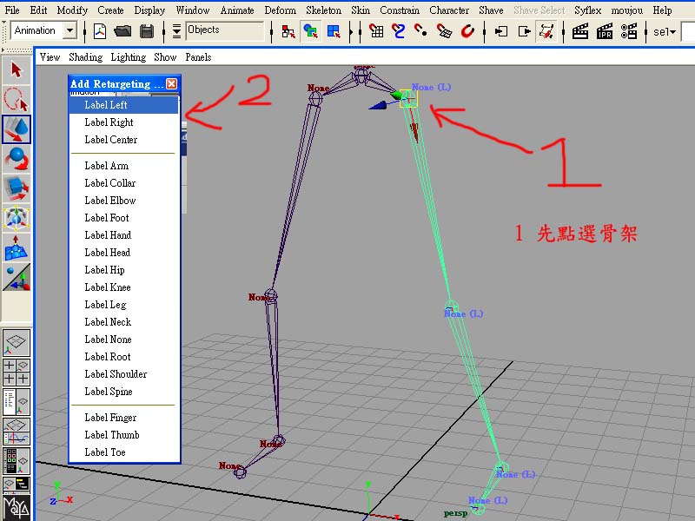This screenshot has height=521, width=695.
Task: Open the viewport Shading menu
Action: [85, 57]
